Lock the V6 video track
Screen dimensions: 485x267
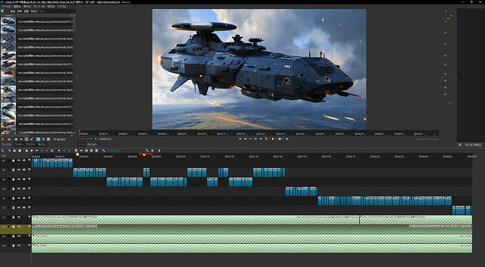click(13, 160)
